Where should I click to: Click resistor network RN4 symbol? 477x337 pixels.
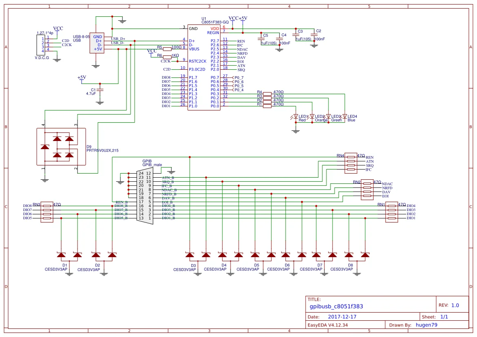coord(351,163)
